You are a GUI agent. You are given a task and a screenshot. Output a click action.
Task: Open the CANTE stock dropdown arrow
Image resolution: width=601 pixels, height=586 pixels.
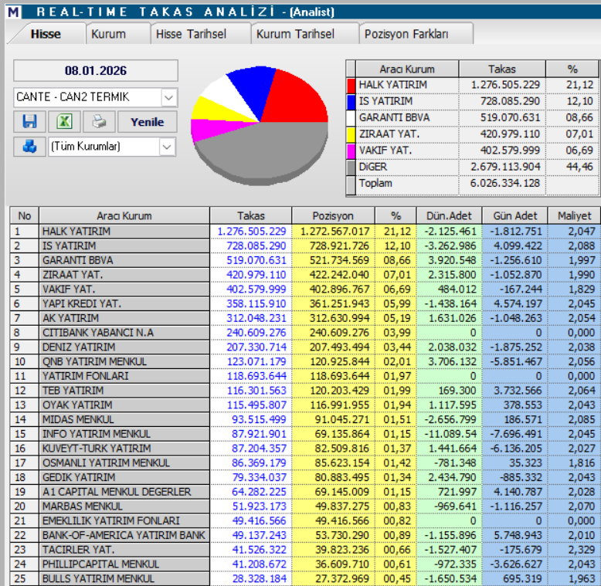click(x=168, y=97)
